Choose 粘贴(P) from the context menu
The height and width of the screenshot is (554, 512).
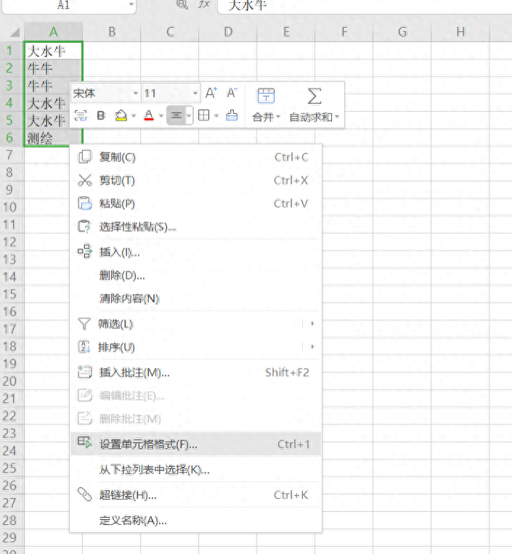[196, 204]
